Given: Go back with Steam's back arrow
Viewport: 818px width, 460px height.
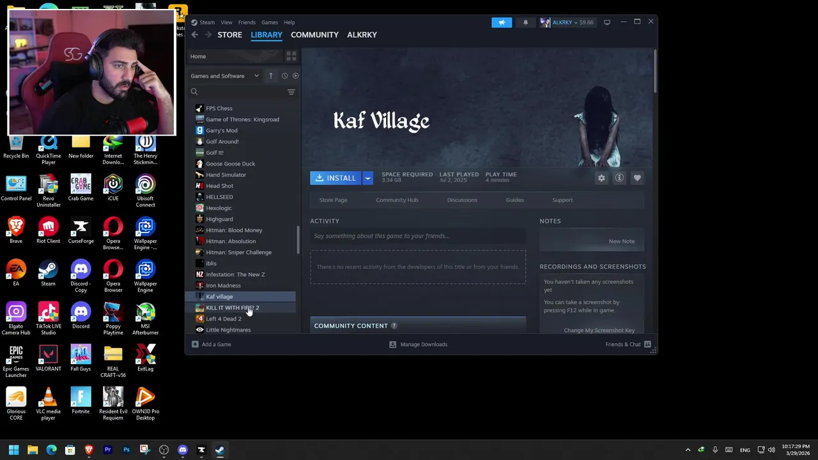Looking at the screenshot, I should [x=195, y=34].
